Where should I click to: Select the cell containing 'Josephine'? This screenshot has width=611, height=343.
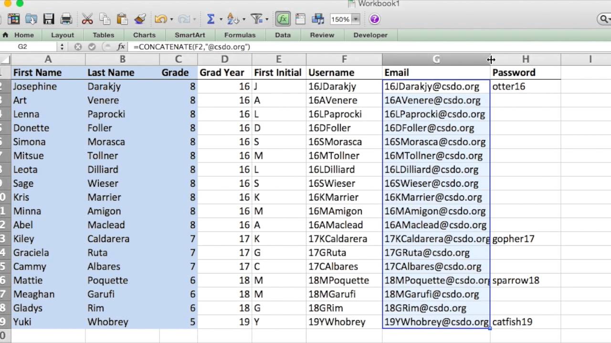click(48, 86)
